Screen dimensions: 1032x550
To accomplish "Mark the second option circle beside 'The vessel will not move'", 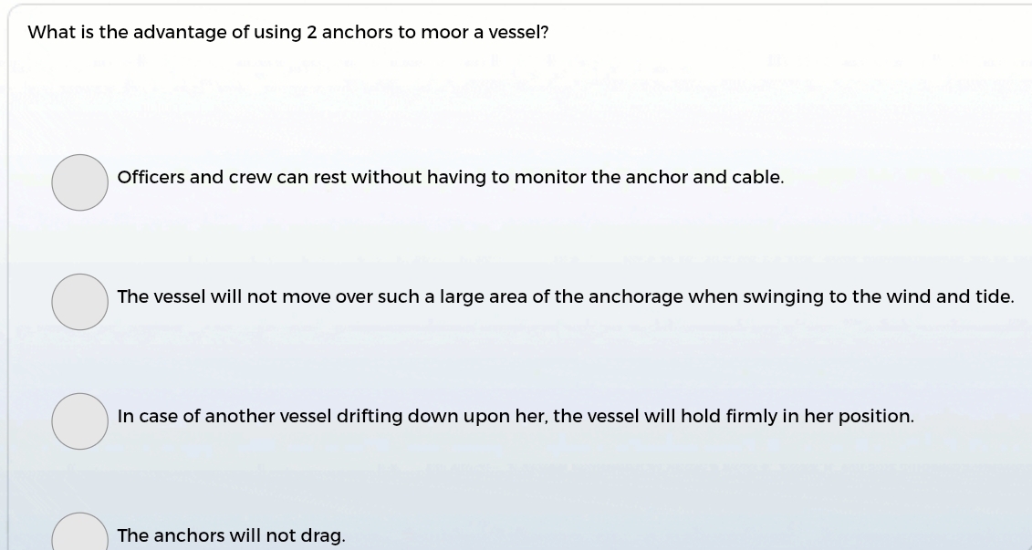I will (x=79, y=302).
